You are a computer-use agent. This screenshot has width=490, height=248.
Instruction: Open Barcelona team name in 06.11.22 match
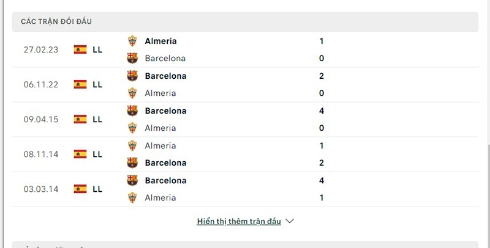[x=165, y=76]
